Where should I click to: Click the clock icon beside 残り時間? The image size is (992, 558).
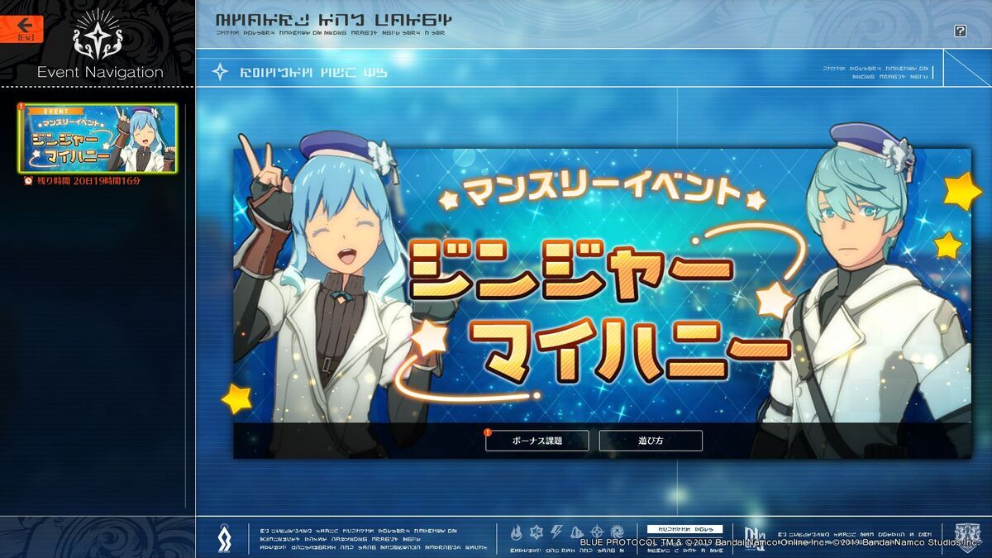click(x=29, y=180)
